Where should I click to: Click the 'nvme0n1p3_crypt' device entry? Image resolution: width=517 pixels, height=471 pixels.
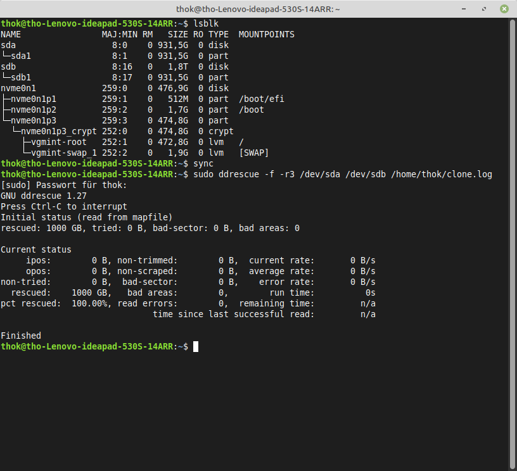59,131
